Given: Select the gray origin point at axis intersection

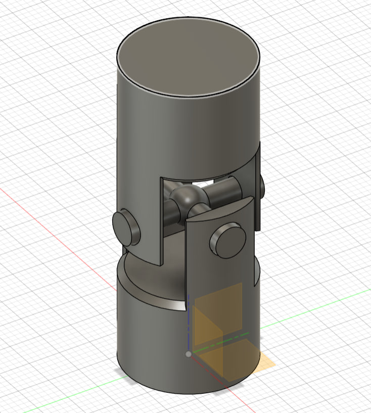Looking at the screenshot, I should (x=188, y=354).
